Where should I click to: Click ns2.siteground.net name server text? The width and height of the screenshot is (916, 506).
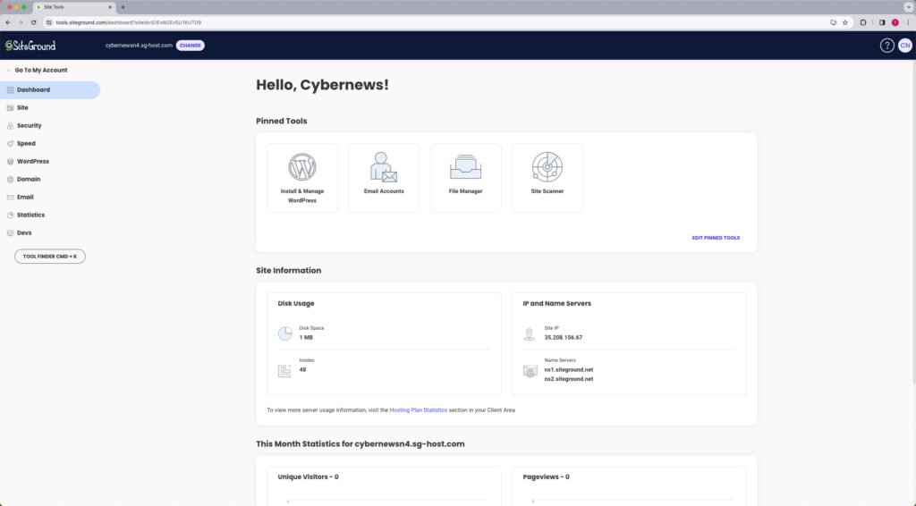(x=568, y=379)
